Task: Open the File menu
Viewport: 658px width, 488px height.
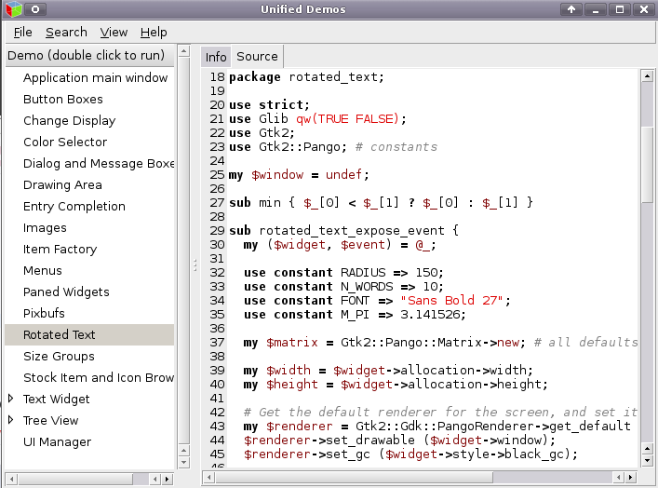Action: 23,32
